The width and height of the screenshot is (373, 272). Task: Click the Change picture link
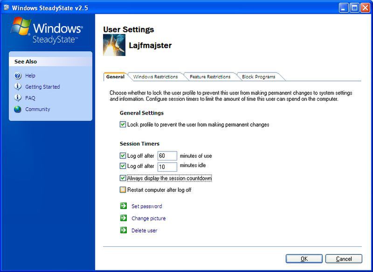(x=149, y=218)
